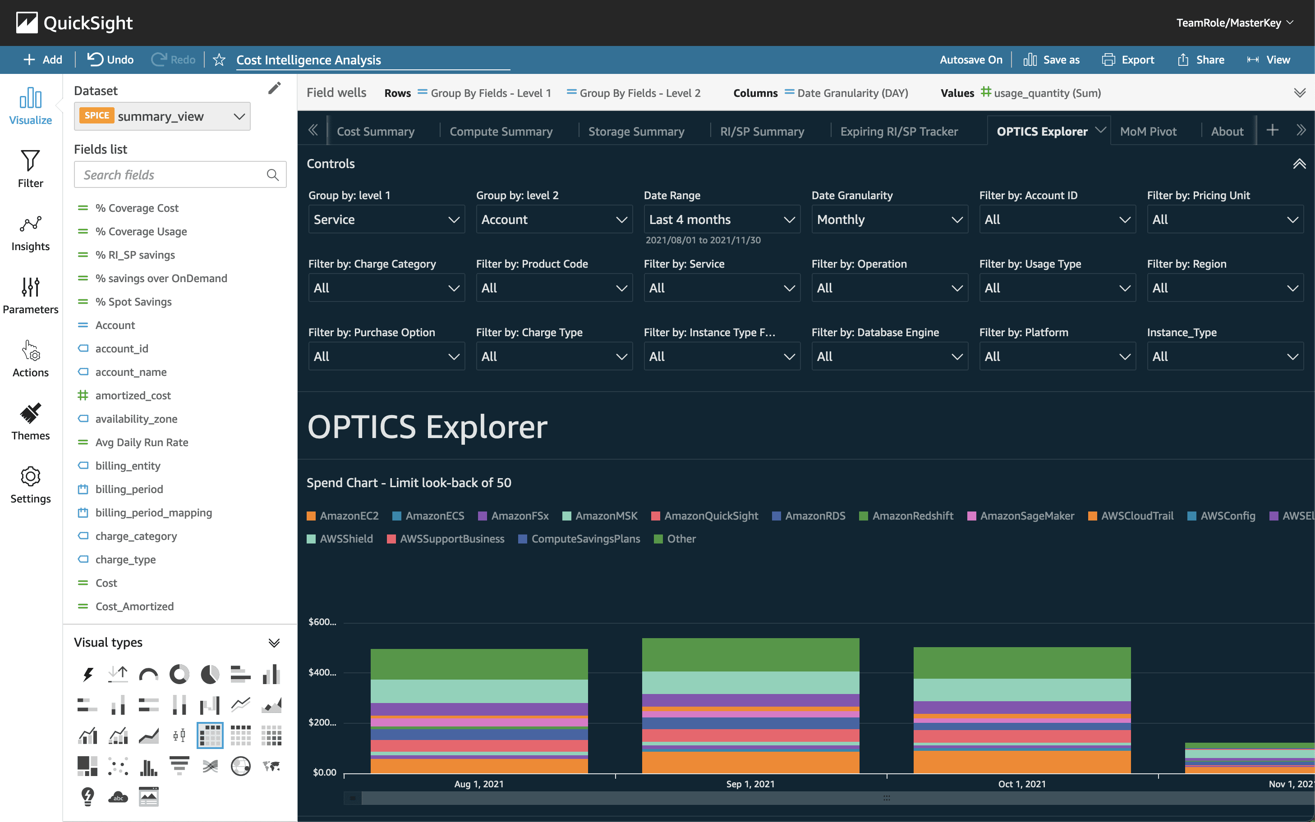1315x822 pixels.
Task: Select the Waterfall chart visual type
Action: 210,705
